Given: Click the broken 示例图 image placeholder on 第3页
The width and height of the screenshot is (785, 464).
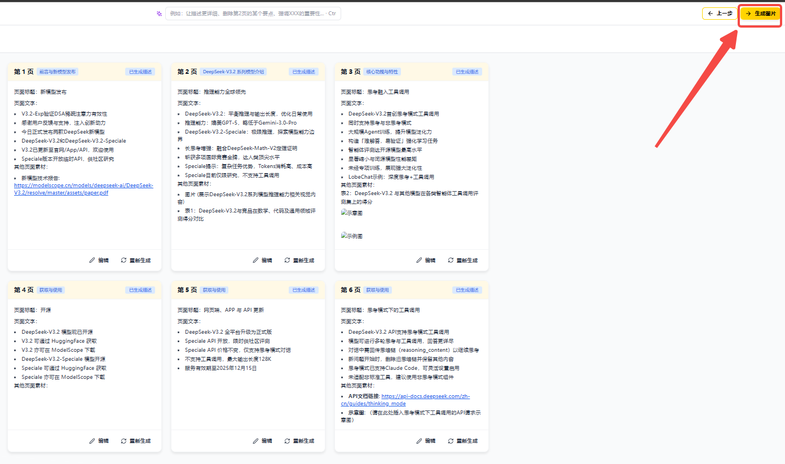Looking at the screenshot, I should pyautogui.click(x=351, y=236).
